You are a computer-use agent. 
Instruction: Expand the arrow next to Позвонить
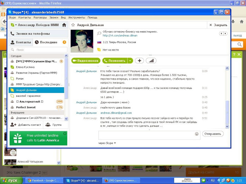pos(130,61)
